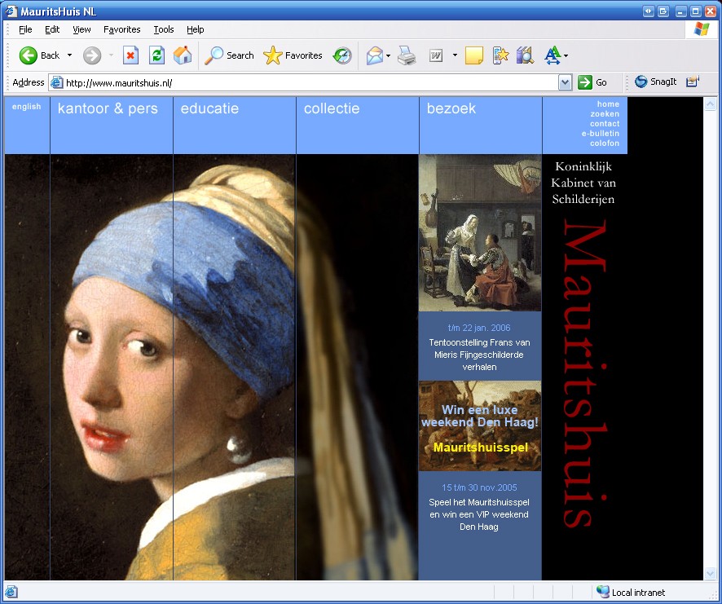
Task: Open the File menu
Action: pyautogui.click(x=25, y=29)
